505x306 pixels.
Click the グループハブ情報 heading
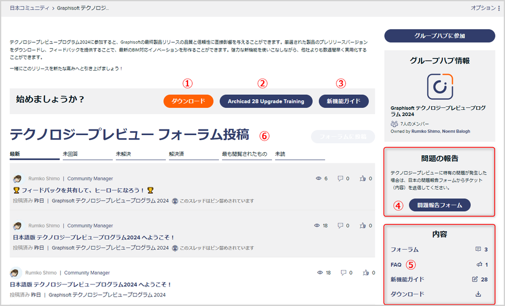[x=440, y=60]
